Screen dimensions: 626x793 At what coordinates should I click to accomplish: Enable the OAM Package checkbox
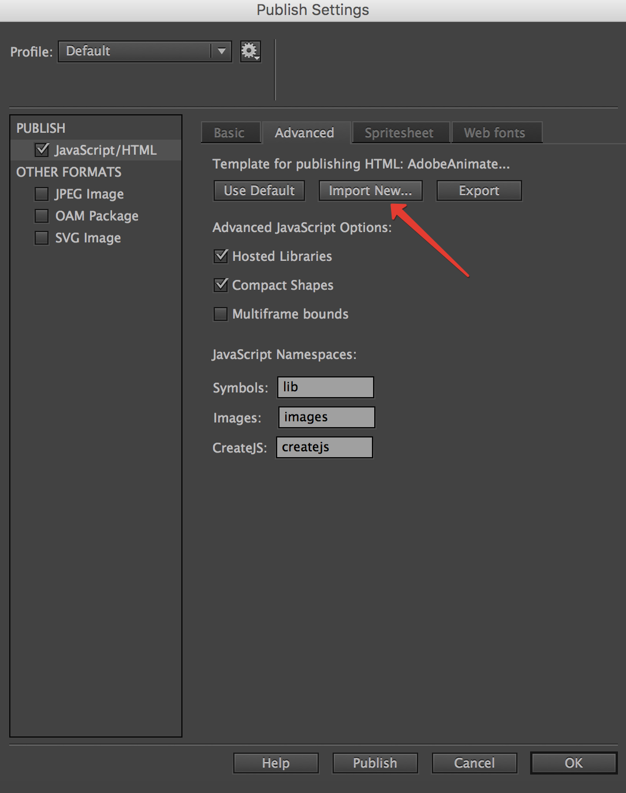coord(42,216)
